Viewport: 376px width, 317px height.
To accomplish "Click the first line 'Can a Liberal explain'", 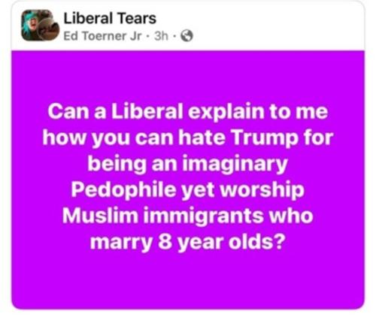I will click(x=187, y=111).
